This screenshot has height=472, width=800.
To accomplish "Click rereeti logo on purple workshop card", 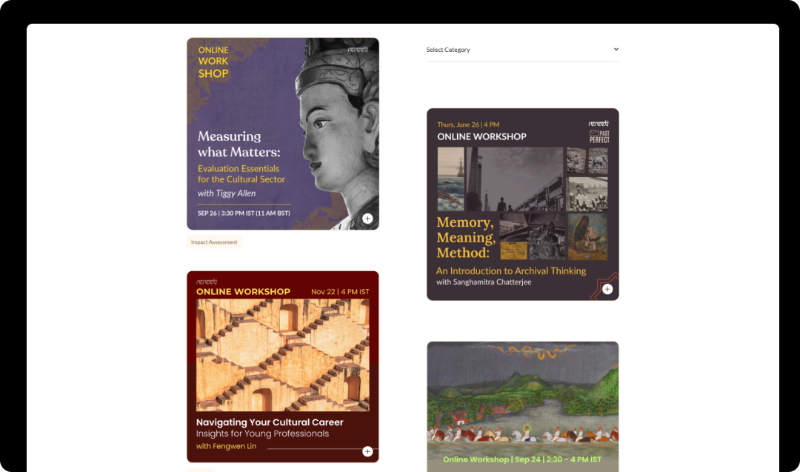I will (358, 50).
